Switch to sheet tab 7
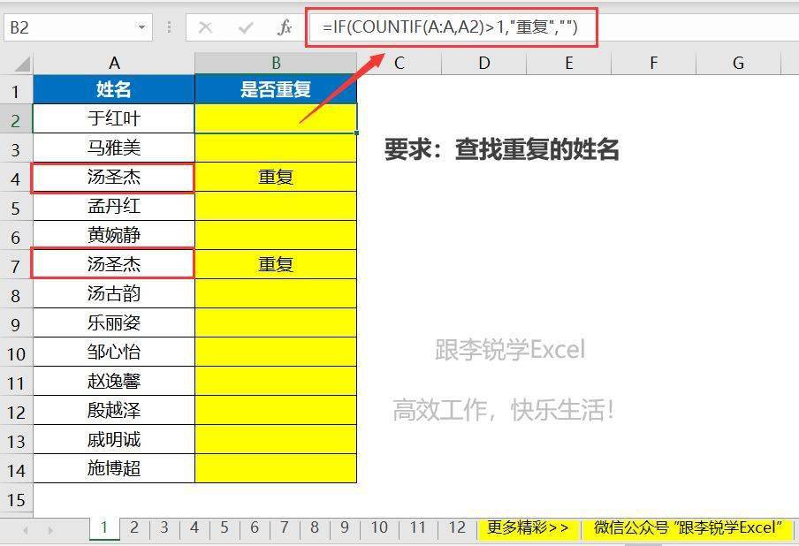This screenshot has width=799, height=546. coord(285,527)
